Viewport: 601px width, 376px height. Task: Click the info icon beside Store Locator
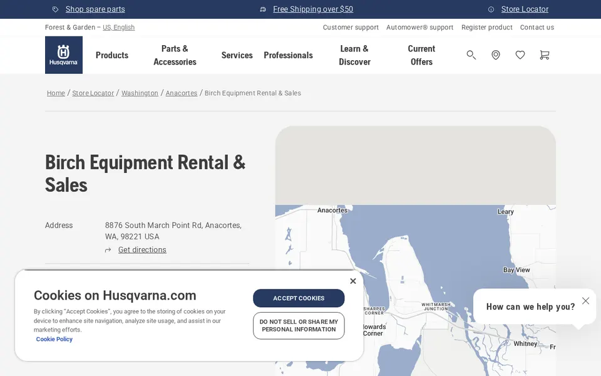point(491,9)
